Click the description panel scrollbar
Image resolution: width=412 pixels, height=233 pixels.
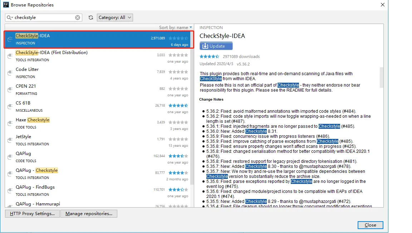coord(382,77)
